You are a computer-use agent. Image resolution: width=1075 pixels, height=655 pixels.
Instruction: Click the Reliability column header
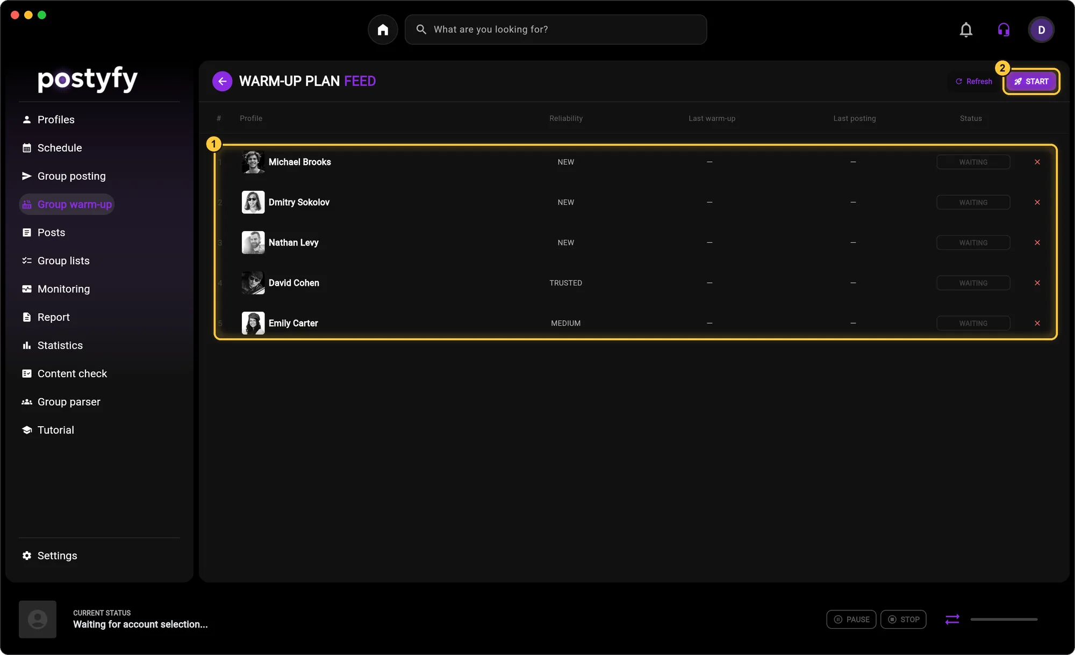point(565,118)
